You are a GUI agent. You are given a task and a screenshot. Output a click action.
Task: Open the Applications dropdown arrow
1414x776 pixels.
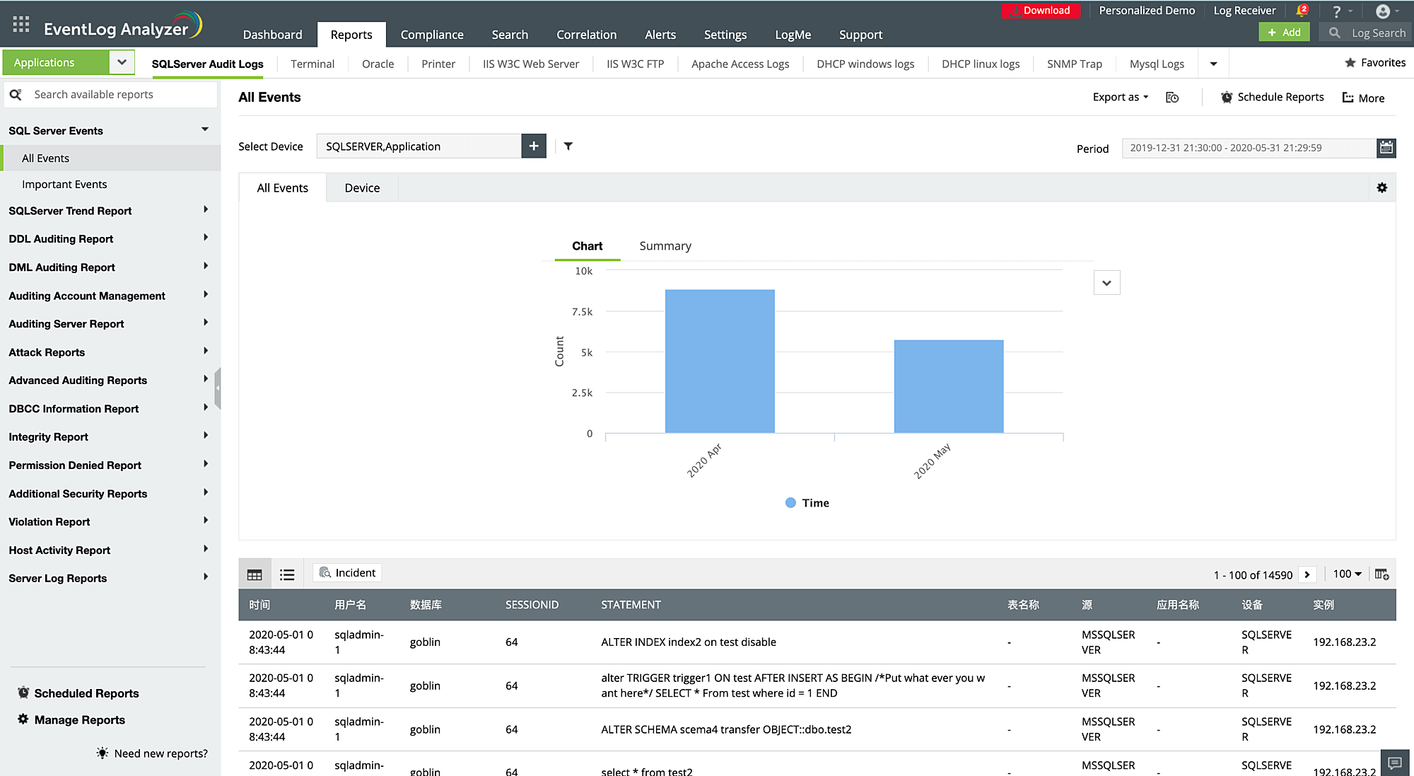122,62
